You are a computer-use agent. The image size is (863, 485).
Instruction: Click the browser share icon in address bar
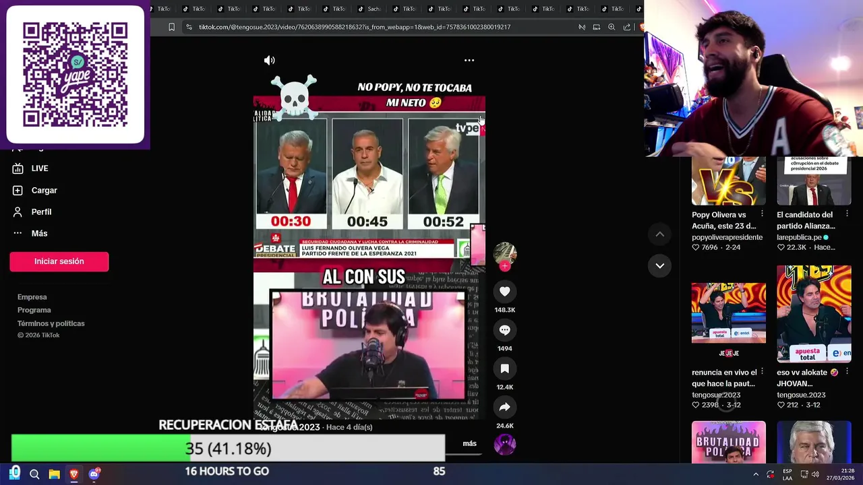(627, 27)
